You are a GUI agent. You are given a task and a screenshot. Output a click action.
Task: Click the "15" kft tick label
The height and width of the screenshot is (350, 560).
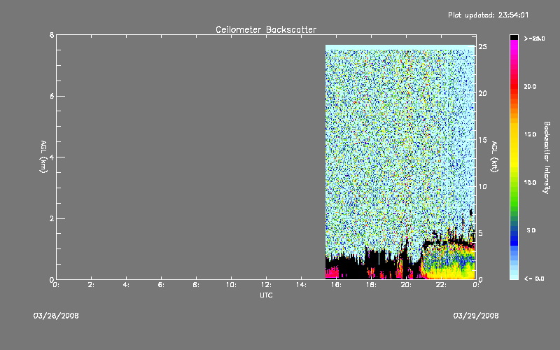tap(483, 140)
